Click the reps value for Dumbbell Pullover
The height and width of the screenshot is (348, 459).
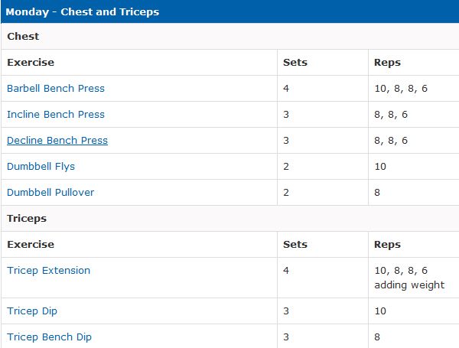click(x=377, y=192)
